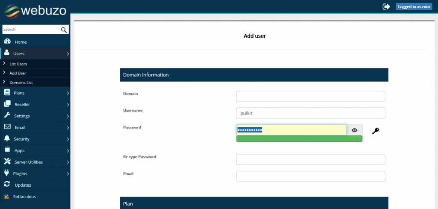
Task: Click the logout arrow icon
Action: click(386, 7)
